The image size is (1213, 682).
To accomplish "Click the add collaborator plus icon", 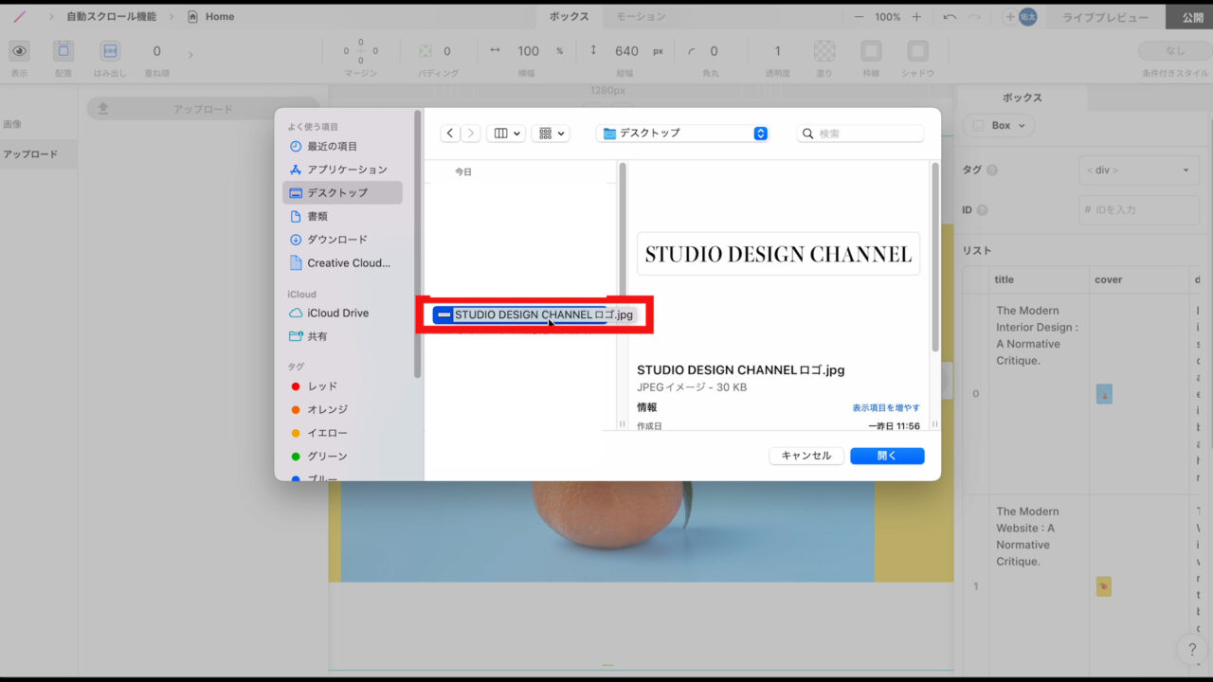I will [x=1009, y=17].
